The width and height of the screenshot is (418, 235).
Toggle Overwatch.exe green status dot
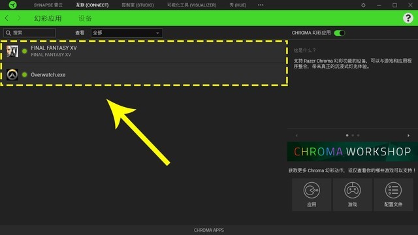coord(25,74)
